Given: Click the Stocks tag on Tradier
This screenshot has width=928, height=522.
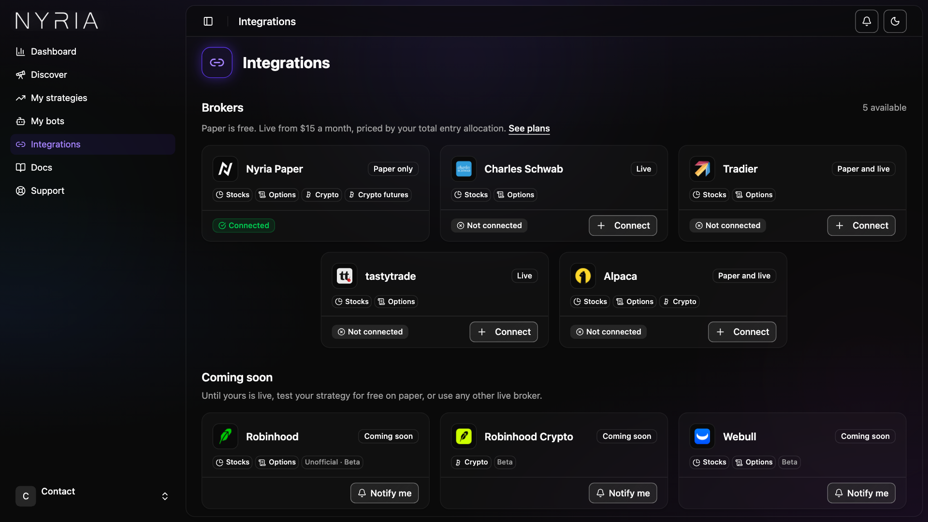Looking at the screenshot, I should pos(710,195).
